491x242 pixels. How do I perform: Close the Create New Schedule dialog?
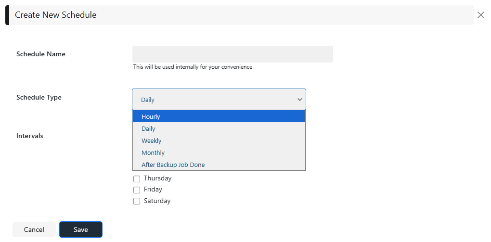[480, 15]
